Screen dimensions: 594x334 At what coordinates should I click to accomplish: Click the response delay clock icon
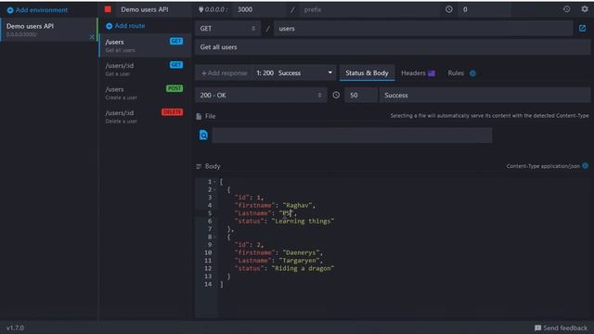[x=336, y=95]
